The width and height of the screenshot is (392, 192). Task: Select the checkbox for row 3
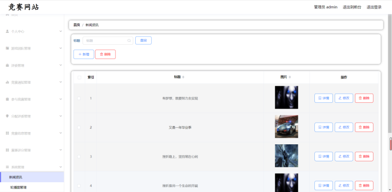pos(79,156)
